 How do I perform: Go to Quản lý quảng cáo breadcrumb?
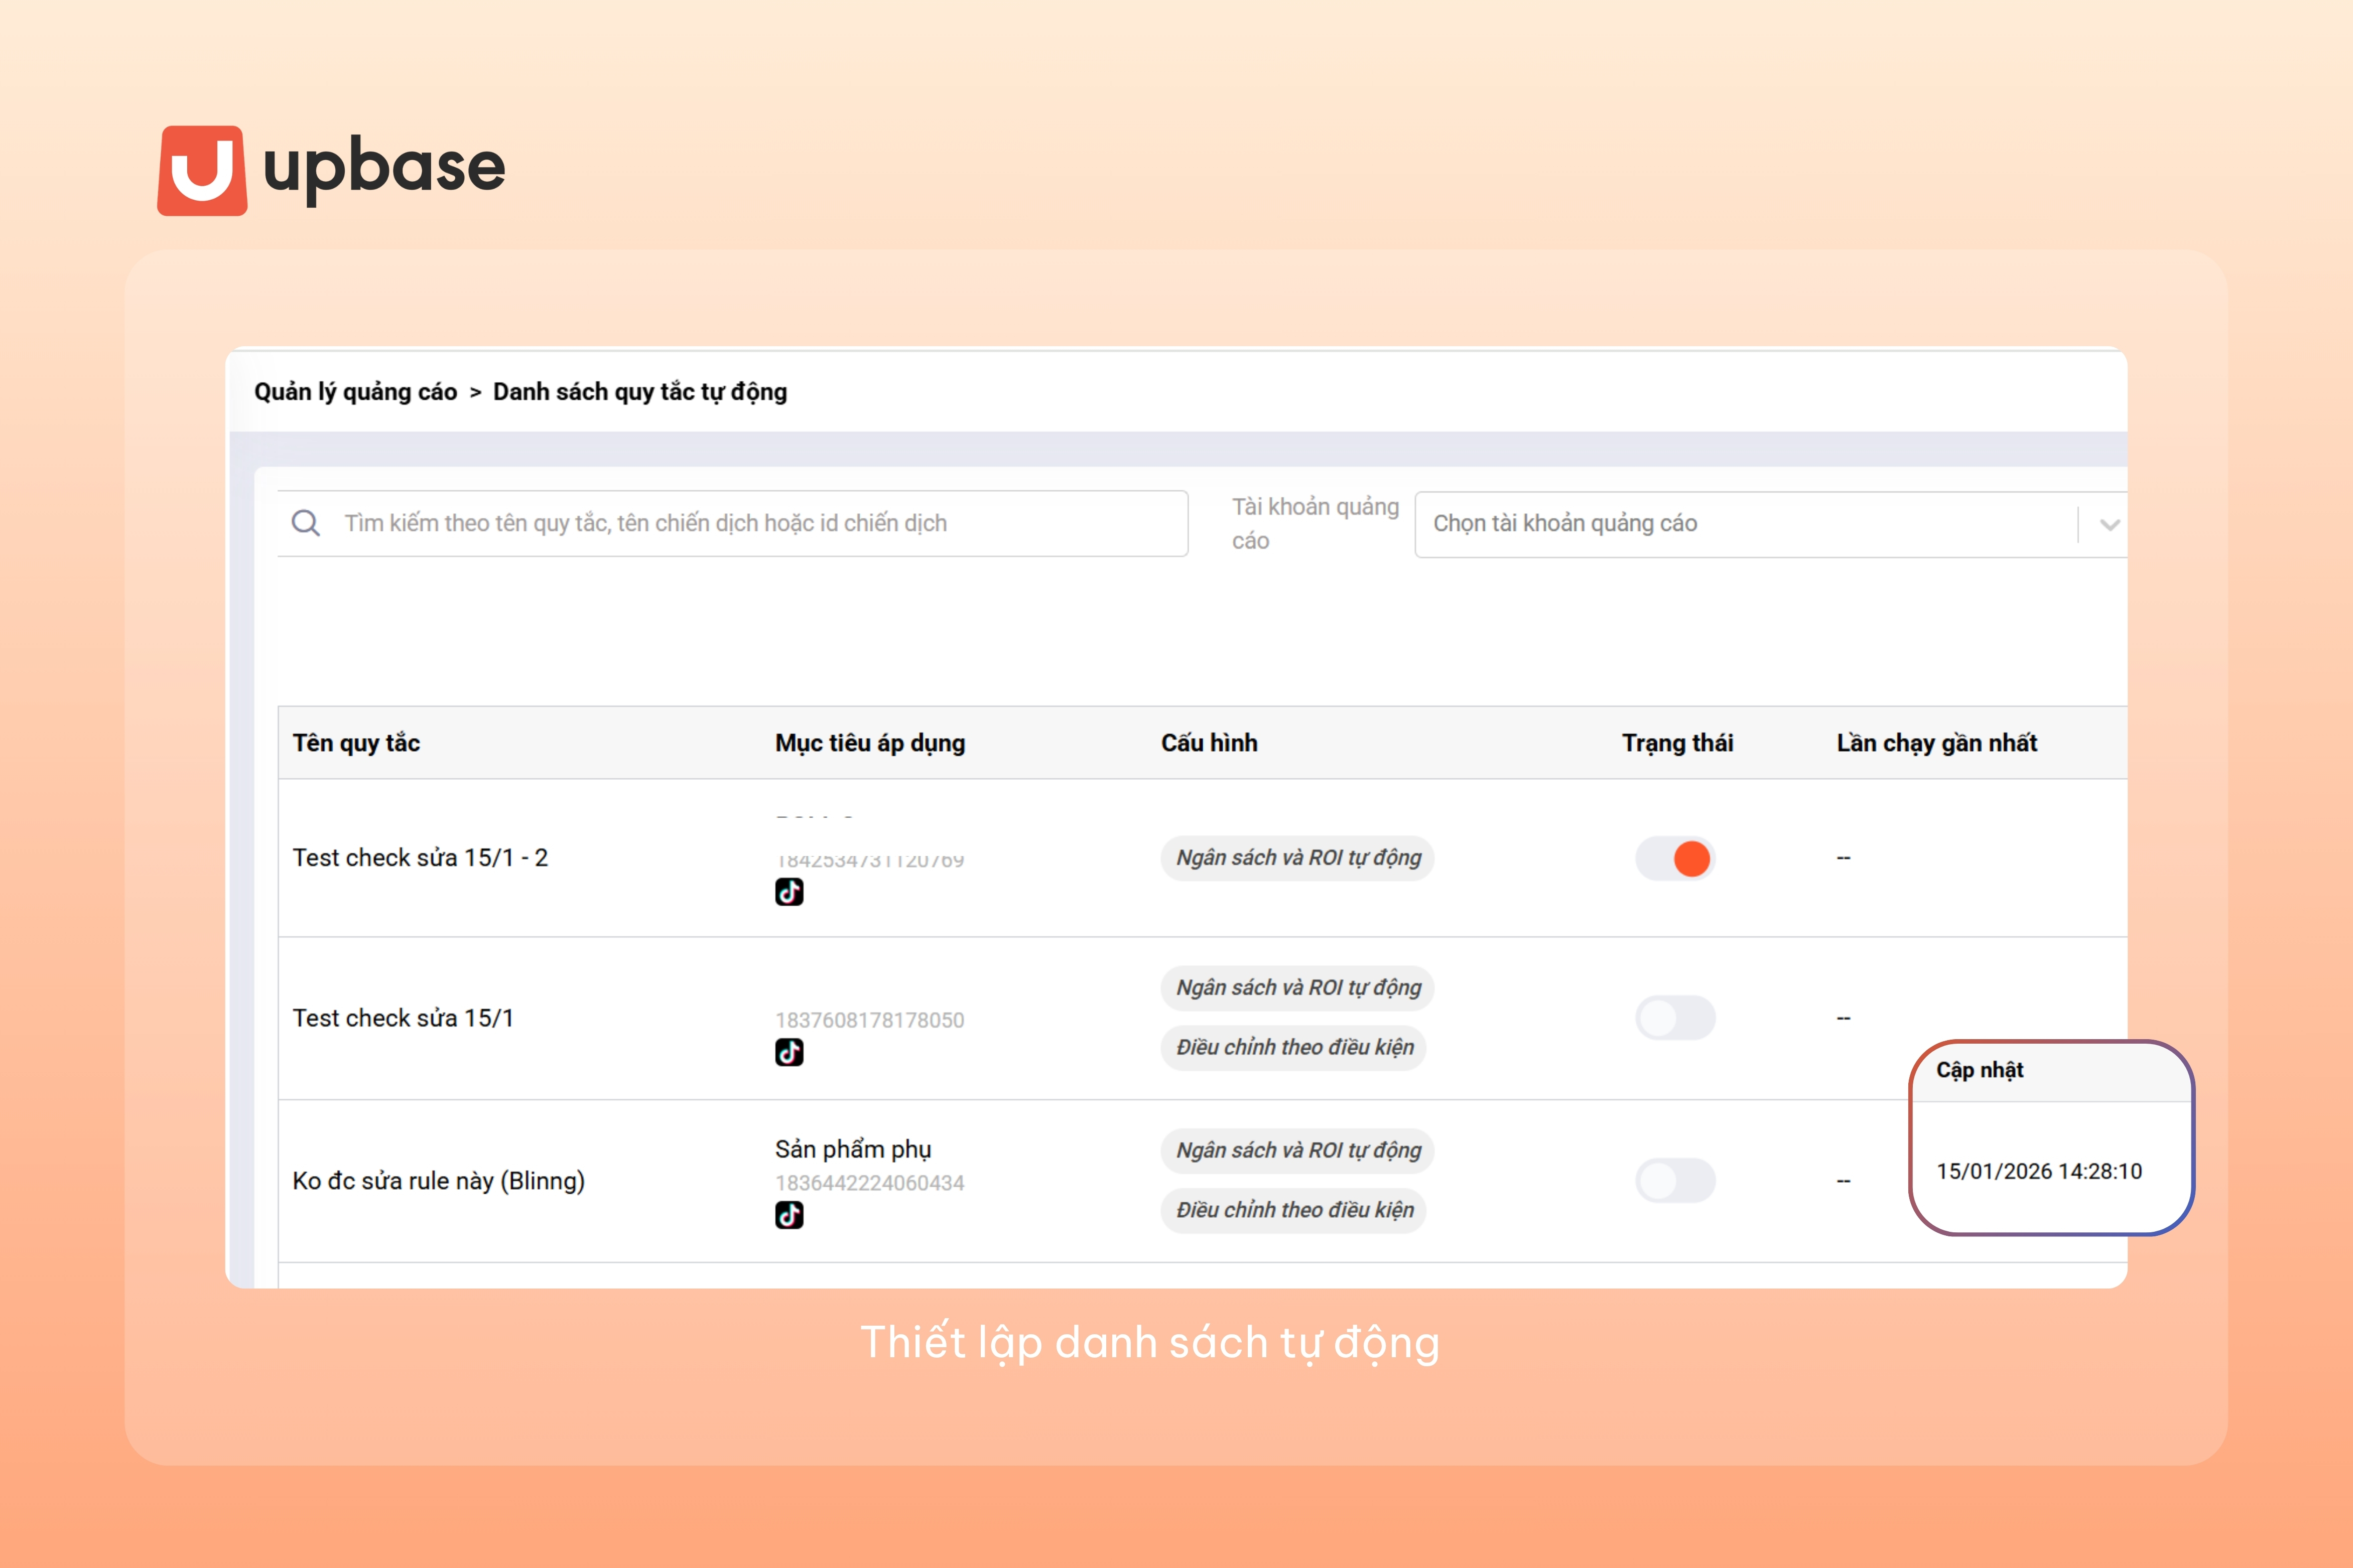[x=355, y=392]
